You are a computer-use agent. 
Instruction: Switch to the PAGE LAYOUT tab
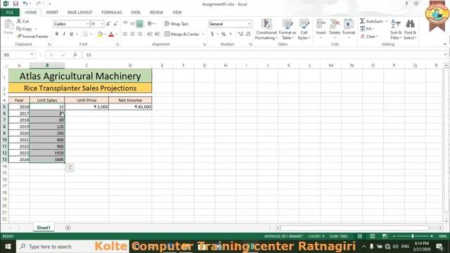click(x=79, y=13)
